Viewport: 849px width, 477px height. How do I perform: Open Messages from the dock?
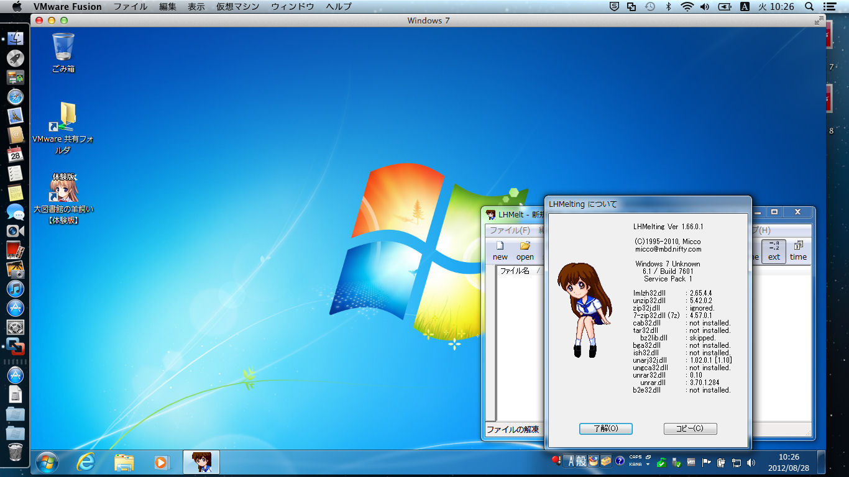coord(15,212)
